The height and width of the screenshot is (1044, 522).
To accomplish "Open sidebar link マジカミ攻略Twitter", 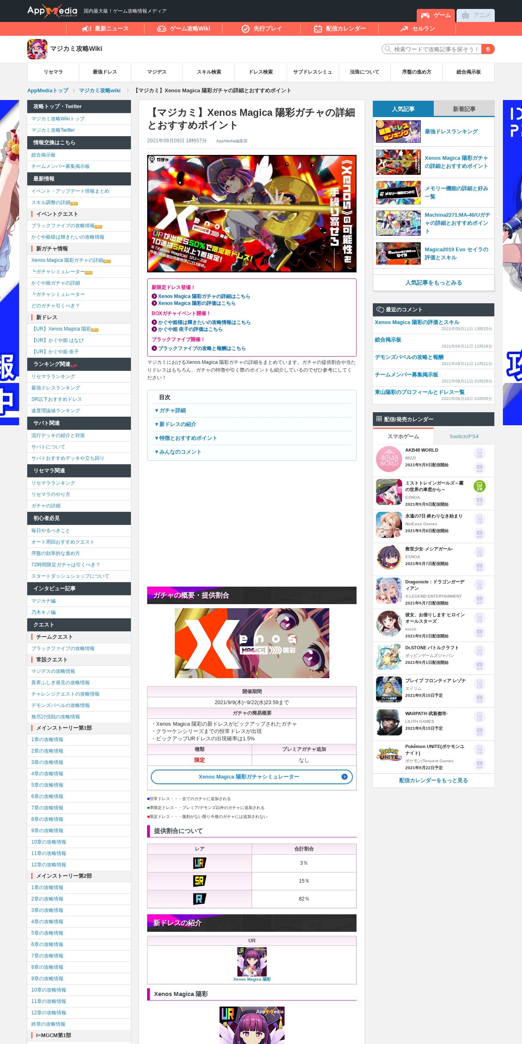I will pyautogui.click(x=53, y=130).
